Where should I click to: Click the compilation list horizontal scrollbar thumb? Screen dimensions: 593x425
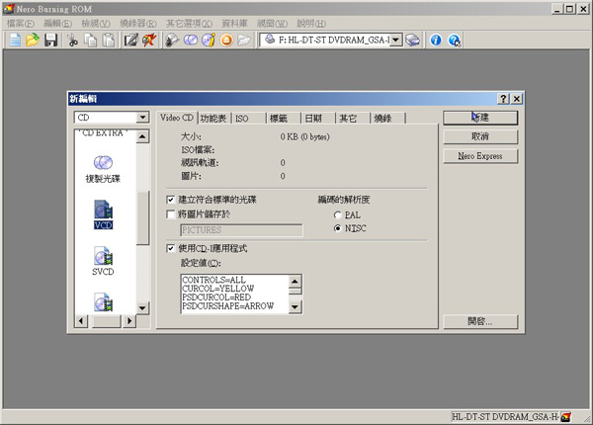pyautogui.click(x=107, y=321)
